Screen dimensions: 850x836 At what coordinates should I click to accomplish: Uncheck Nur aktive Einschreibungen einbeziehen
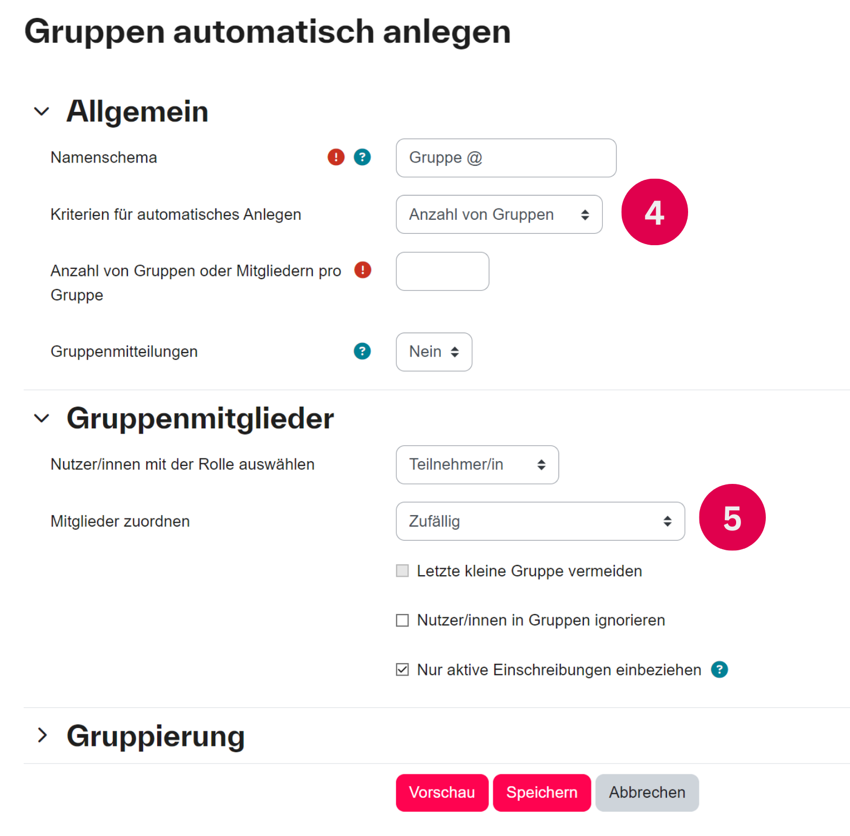click(402, 669)
